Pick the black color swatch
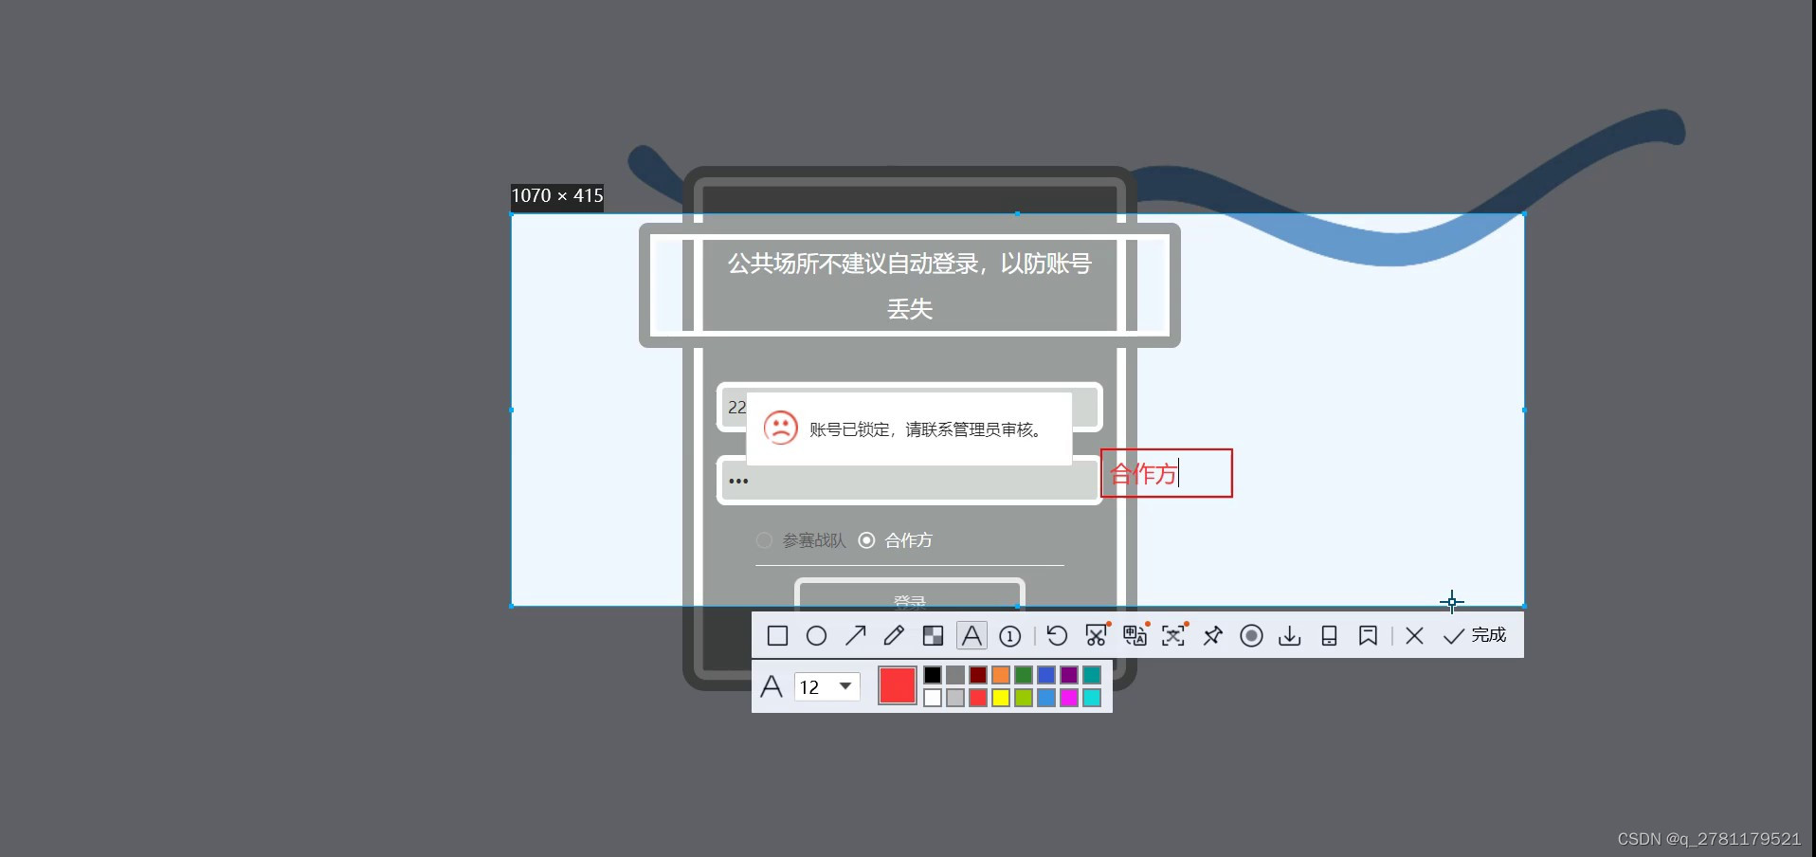This screenshot has height=857, width=1816. coord(933,675)
